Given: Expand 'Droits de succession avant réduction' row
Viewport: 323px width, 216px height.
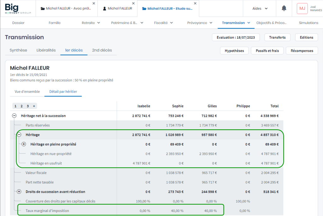Looking at the screenshot, I should [19, 192].
